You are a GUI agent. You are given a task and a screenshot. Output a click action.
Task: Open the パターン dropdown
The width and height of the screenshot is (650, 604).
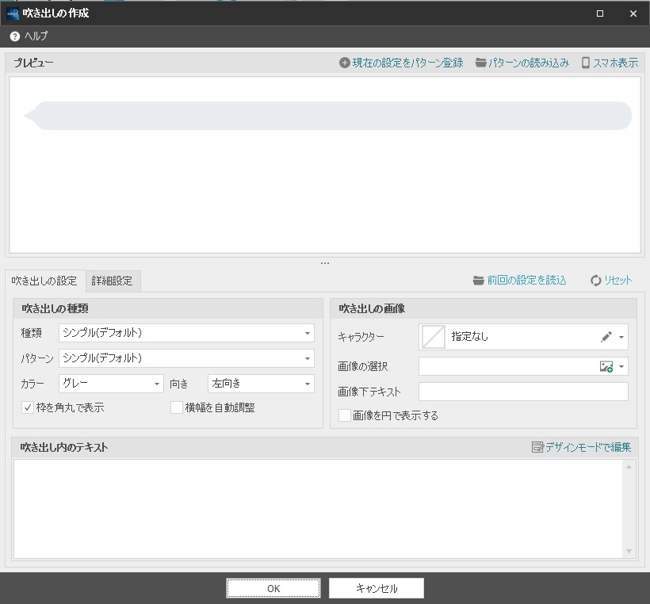click(x=186, y=358)
